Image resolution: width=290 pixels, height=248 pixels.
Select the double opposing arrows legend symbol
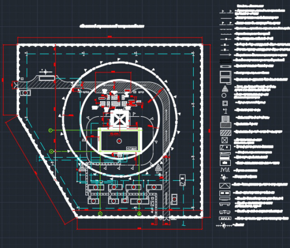[x=226, y=60]
